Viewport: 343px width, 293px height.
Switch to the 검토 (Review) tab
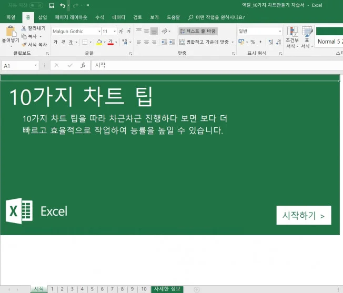[x=138, y=17]
